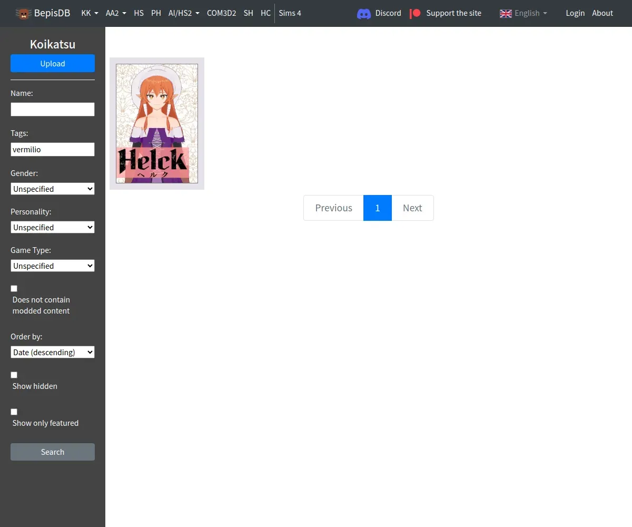Open the SH section
632x527 pixels.
pos(248,13)
